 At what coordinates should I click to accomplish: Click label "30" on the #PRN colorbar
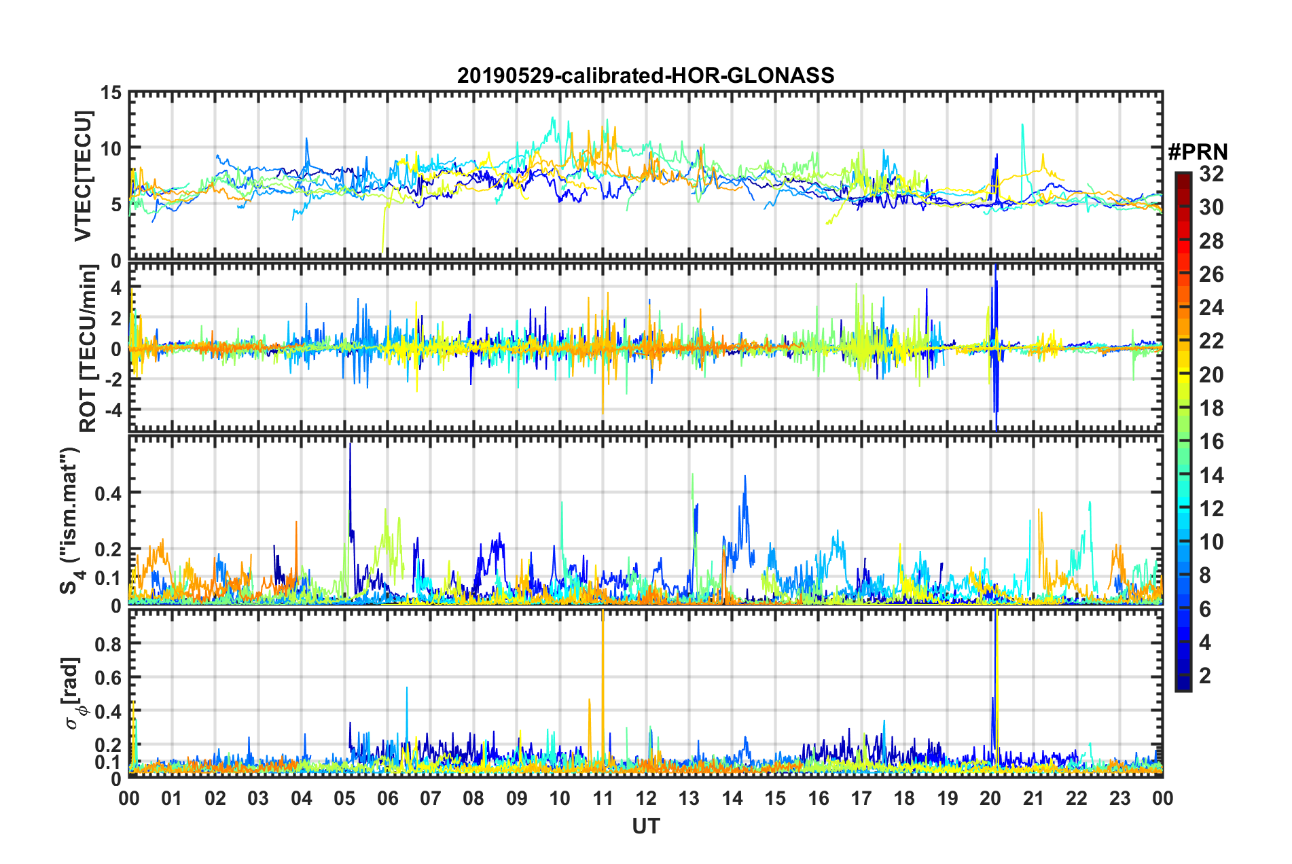coord(1211,207)
